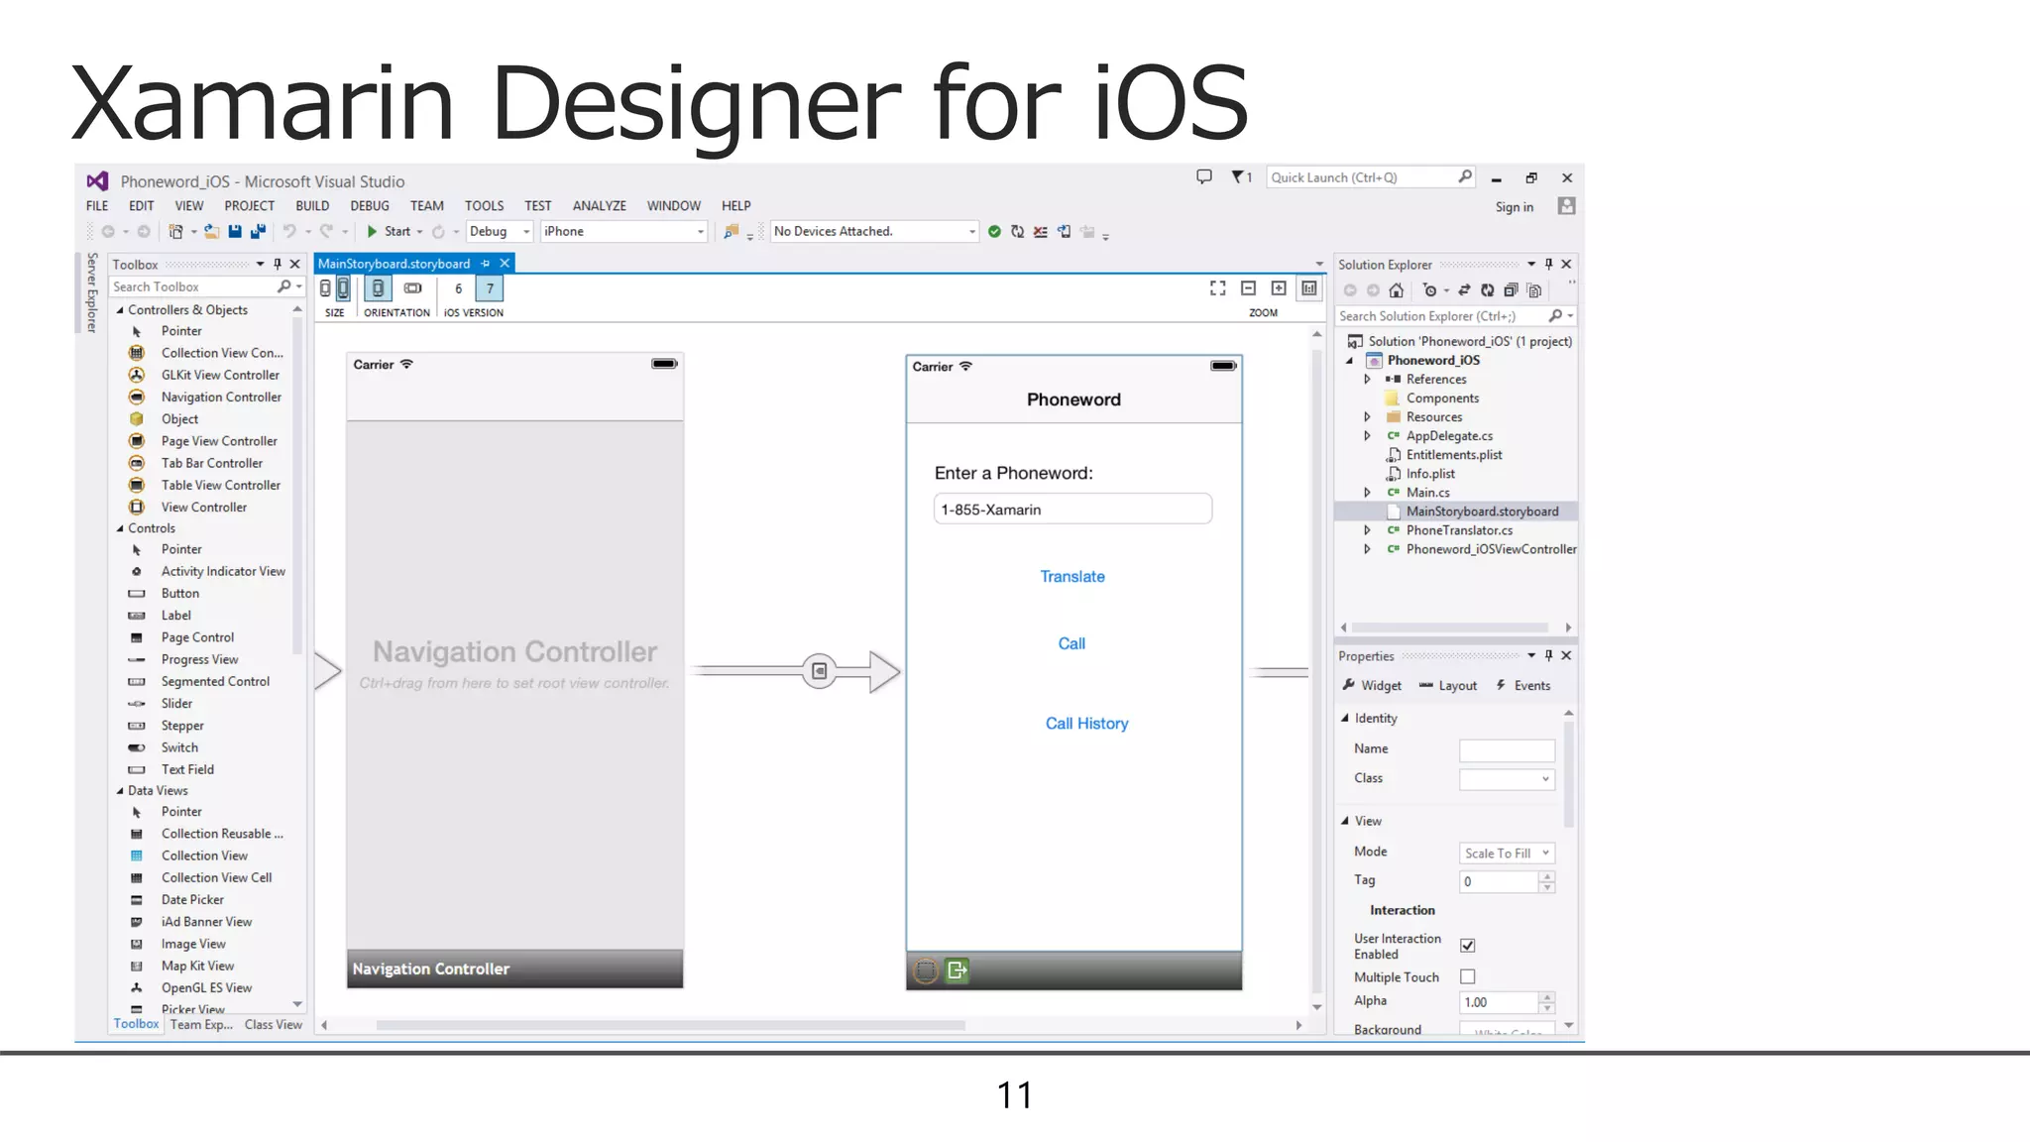Image resolution: width=2030 pixels, height=1142 pixels.
Task: Click the designer horizontal scrollbar
Action: tap(670, 1025)
